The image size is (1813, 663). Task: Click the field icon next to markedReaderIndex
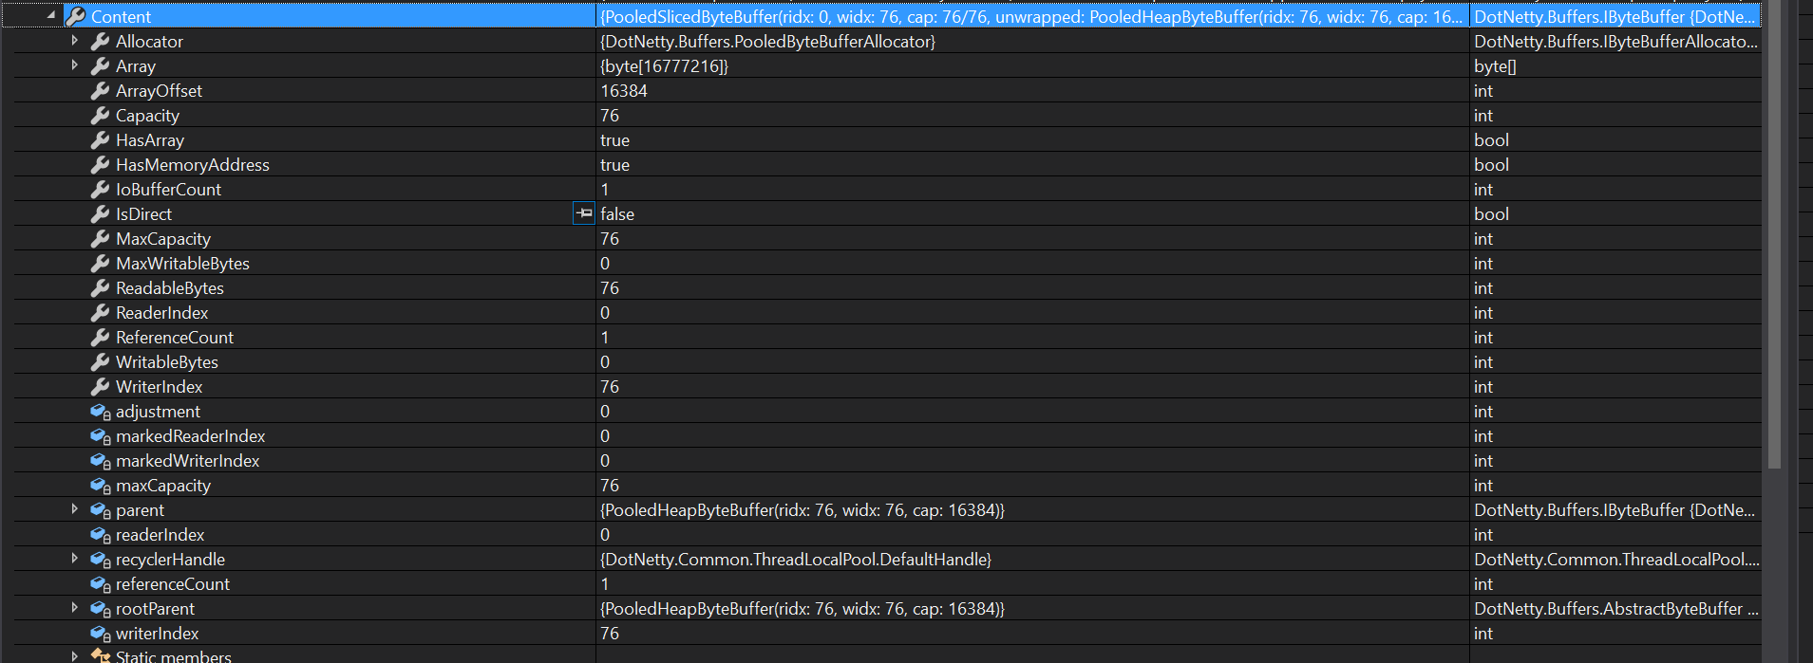[x=101, y=435]
